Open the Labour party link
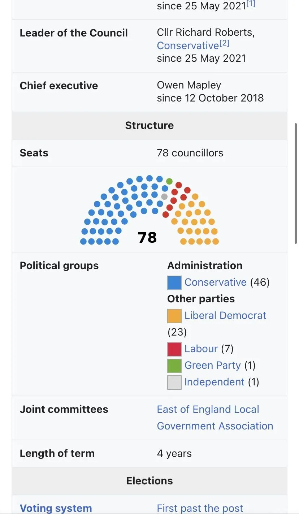299x514 pixels. point(201,349)
